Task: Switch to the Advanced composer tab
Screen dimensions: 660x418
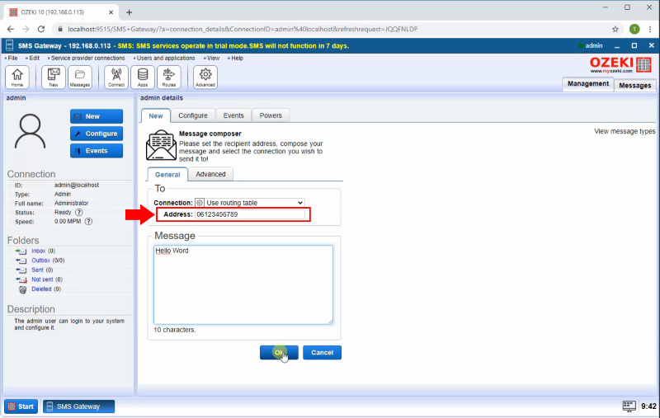Action: tap(210, 174)
